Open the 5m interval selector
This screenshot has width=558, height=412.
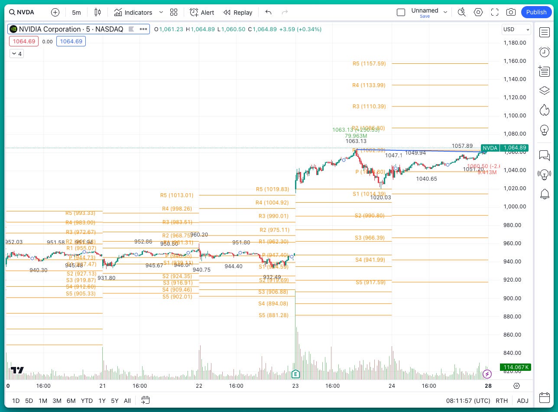point(76,13)
